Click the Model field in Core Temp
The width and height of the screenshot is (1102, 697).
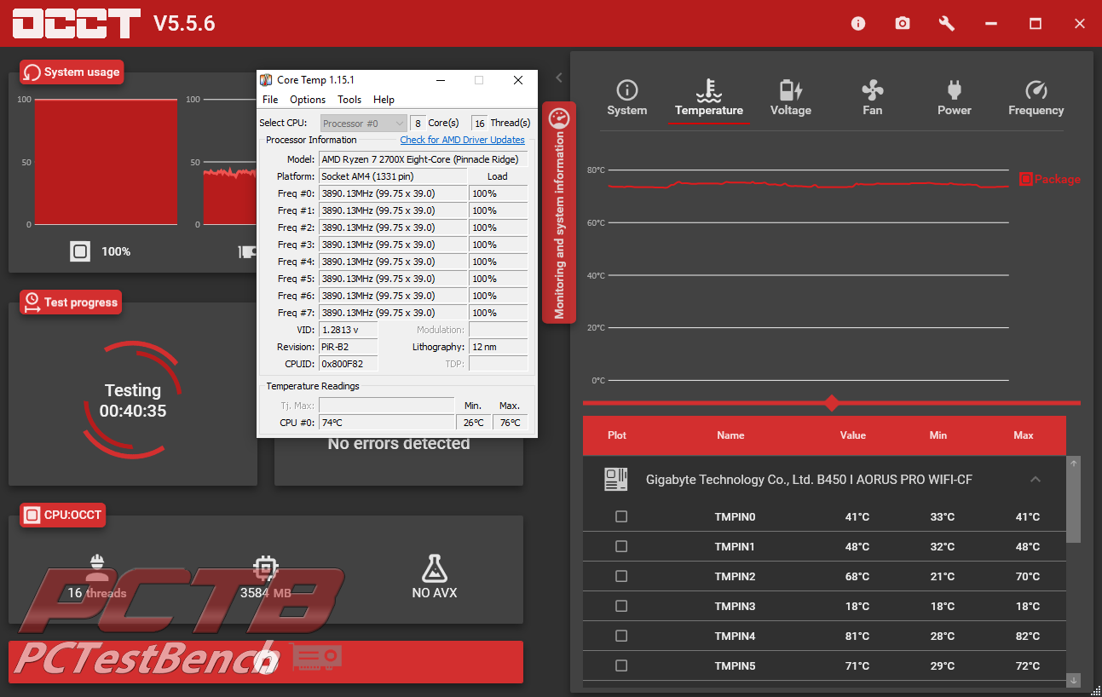coord(423,159)
